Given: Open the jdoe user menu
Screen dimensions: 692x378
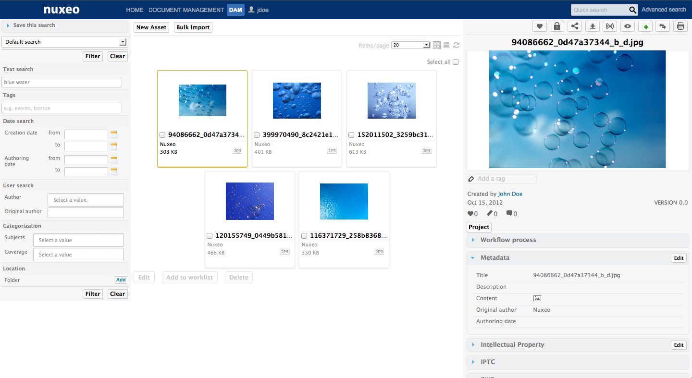Looking at the screenshot, I should click(263, 10).
